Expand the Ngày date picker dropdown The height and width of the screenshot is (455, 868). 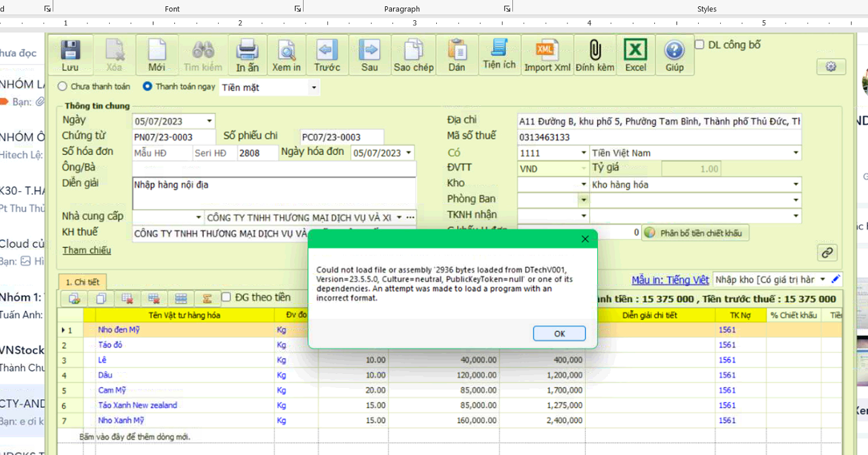209,121
